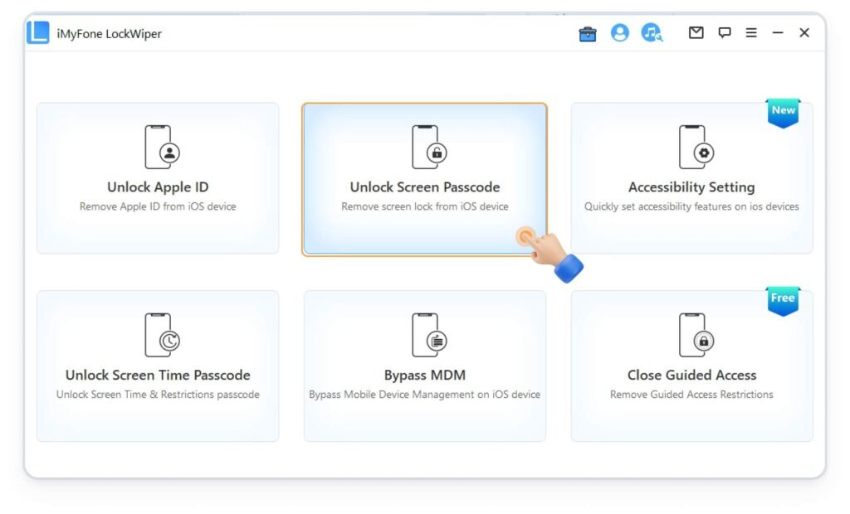
Task: Click the Unlock Screen Time Passcode clock icon
Action: point(162,335)
